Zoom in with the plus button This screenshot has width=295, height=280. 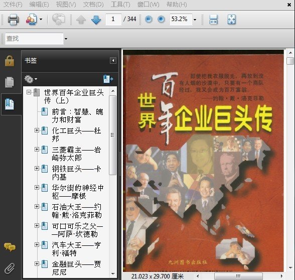(x=161, y=19)
